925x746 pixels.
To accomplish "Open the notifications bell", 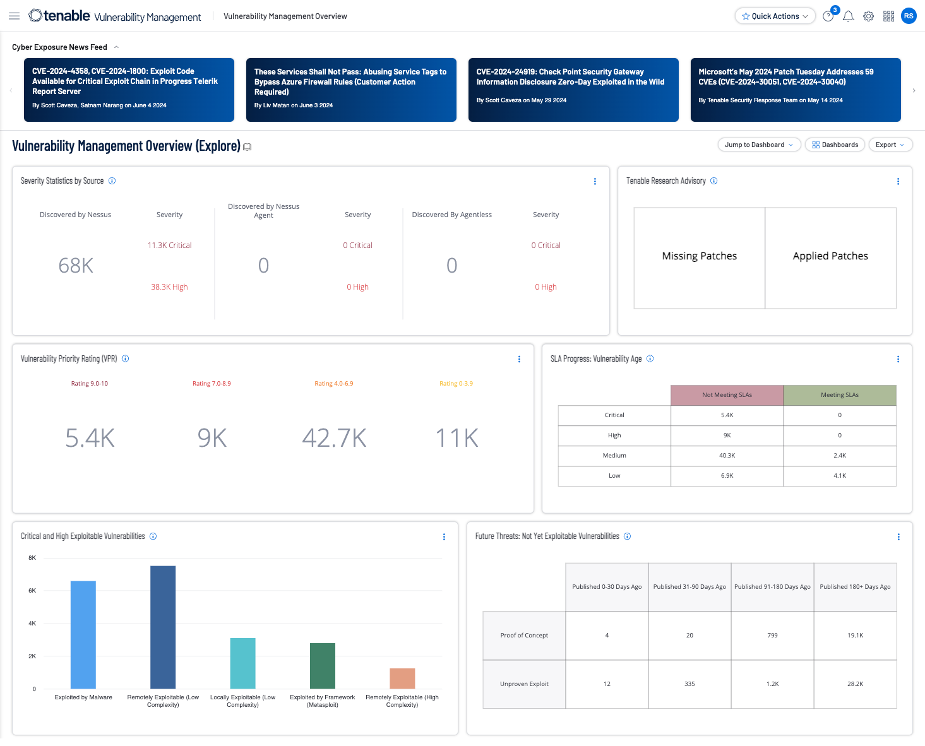I will pos(848,16).
